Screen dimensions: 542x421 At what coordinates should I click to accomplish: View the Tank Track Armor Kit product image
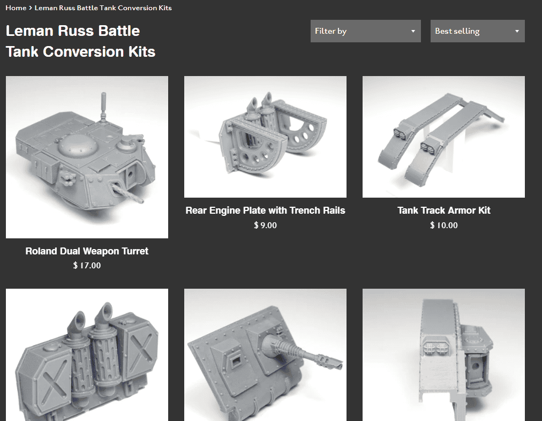click(x=443, y=137)
